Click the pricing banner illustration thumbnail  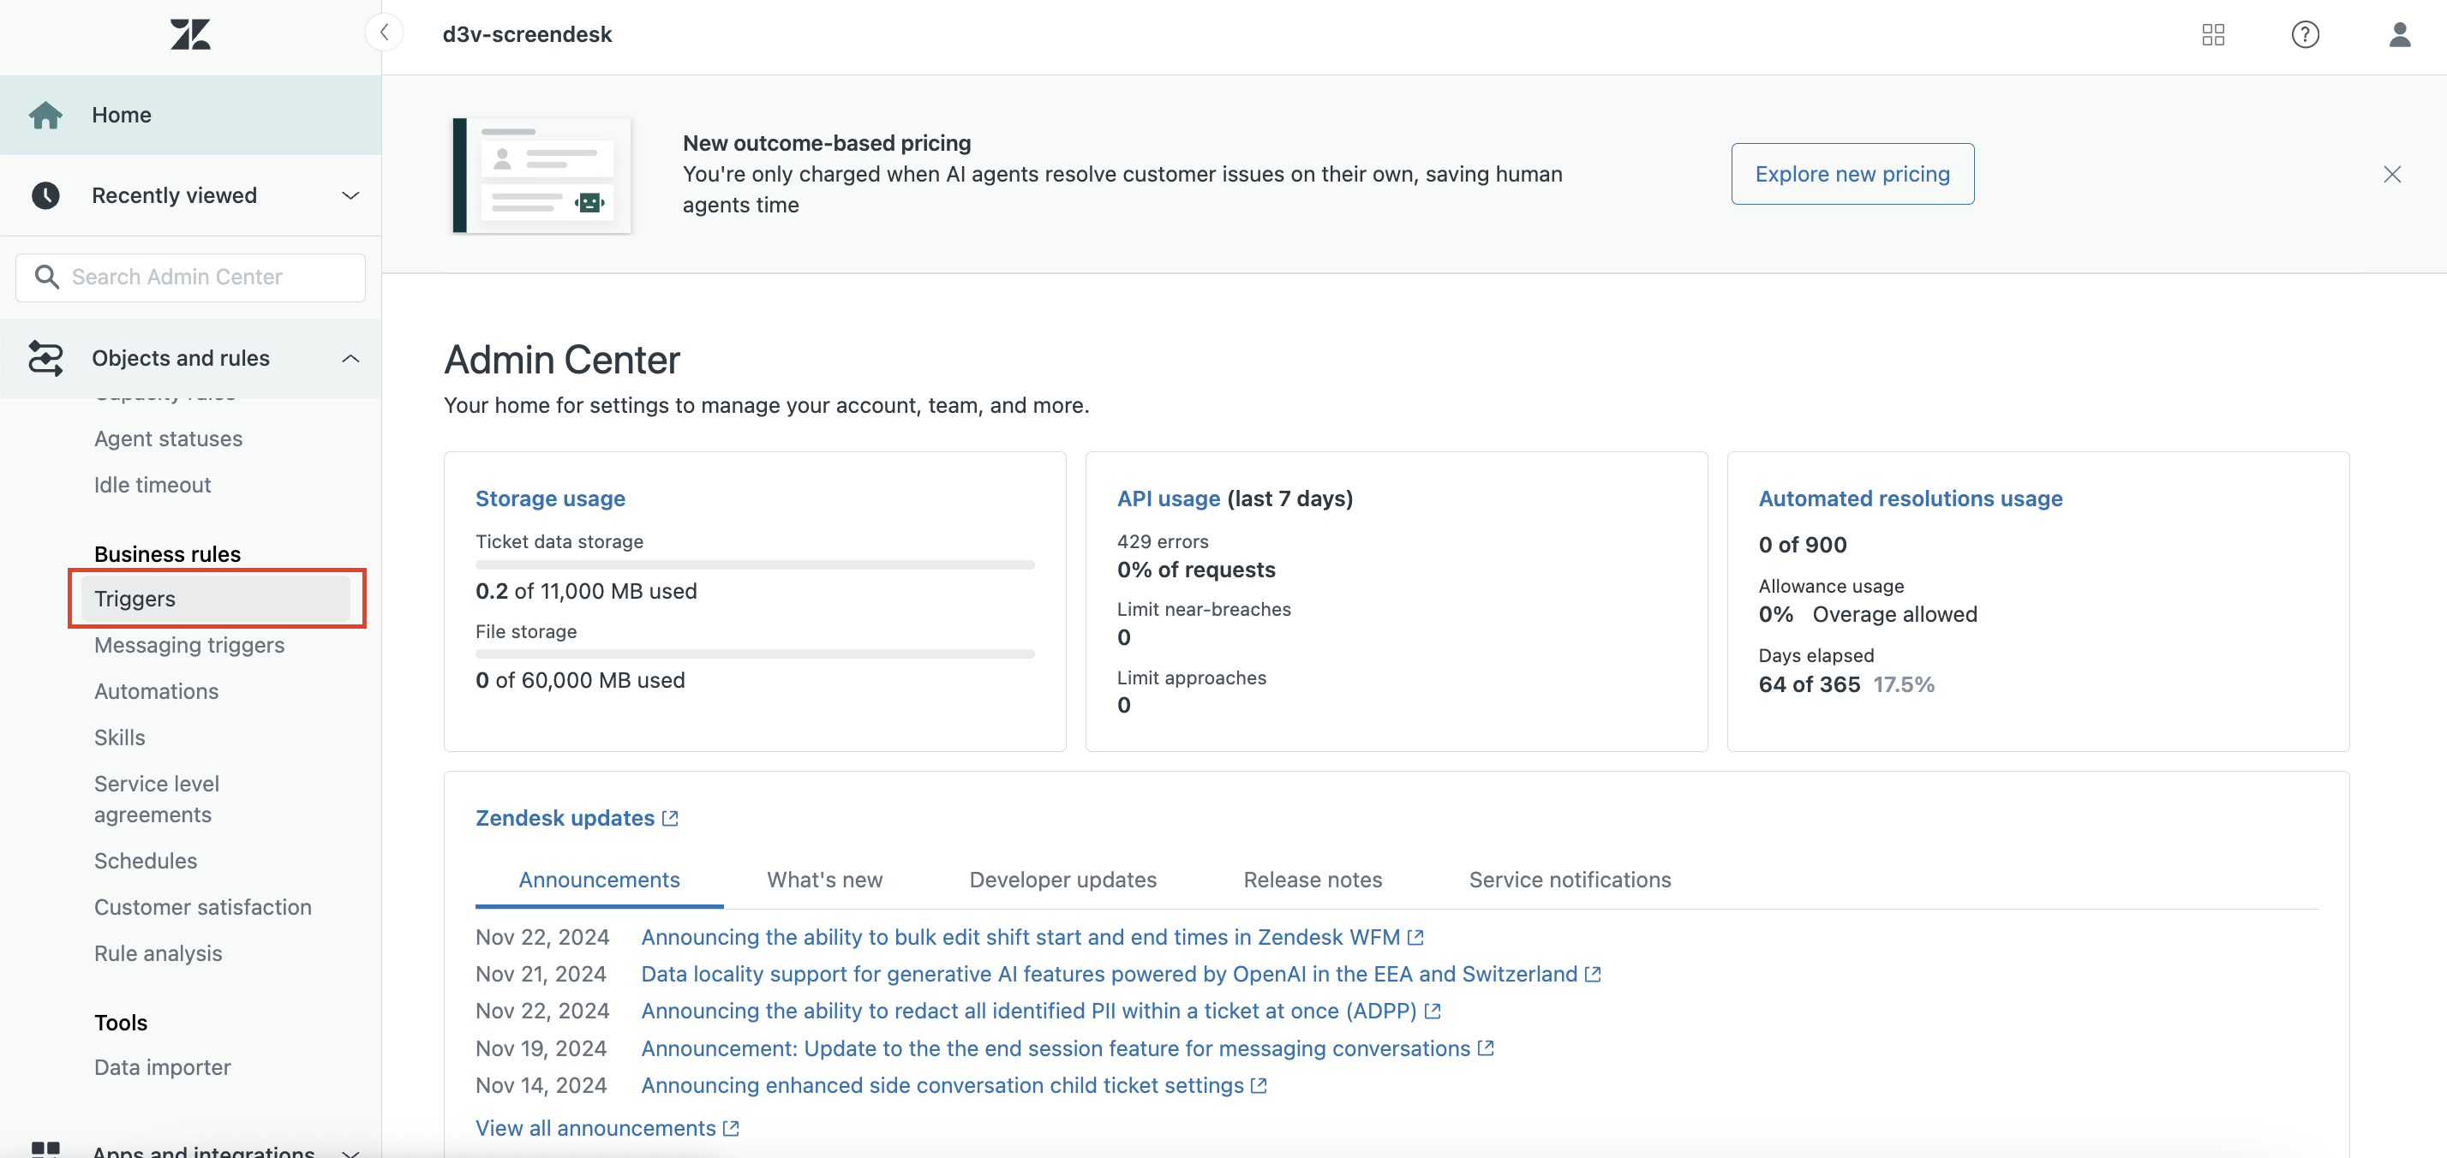point(541,176)
